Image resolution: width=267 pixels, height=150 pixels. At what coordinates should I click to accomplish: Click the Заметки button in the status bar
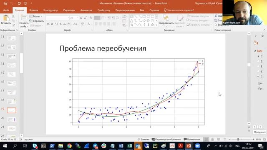pos(144,139)
